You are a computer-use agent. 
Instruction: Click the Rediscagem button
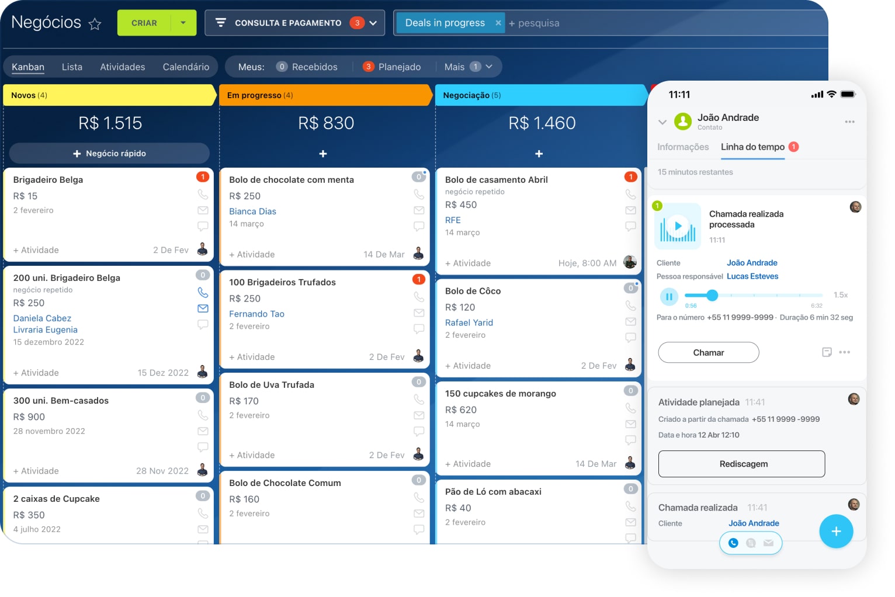tap(741, 464)
